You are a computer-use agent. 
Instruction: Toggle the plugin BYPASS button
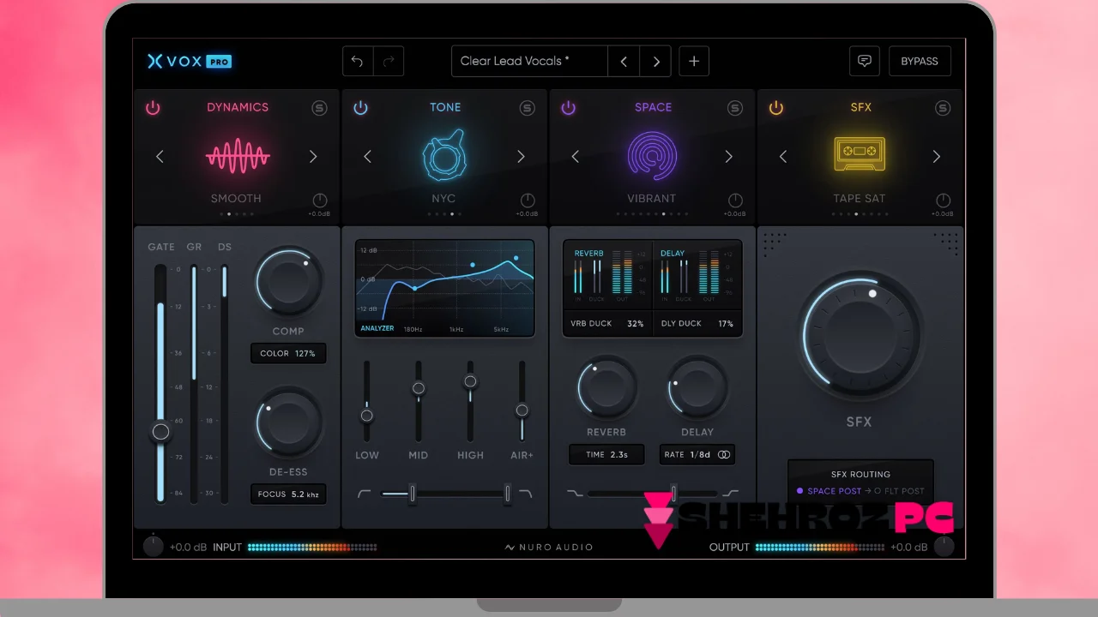pyautogui.click(x=920, y=61)
